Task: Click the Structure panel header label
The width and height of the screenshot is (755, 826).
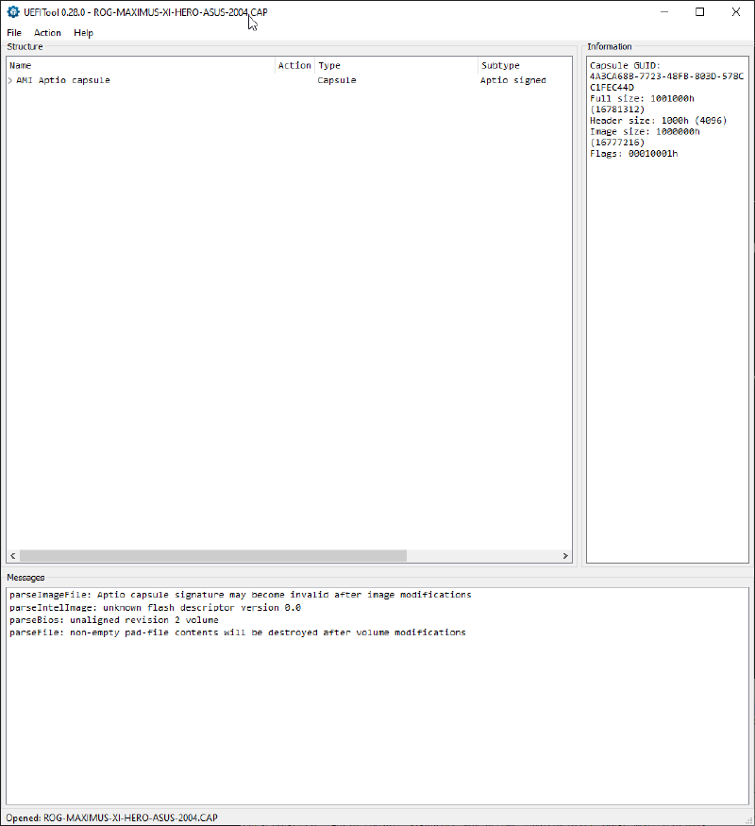Action: pos(25,46)
